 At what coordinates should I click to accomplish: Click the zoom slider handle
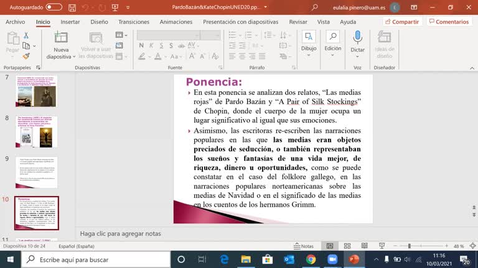click(410, 246)
